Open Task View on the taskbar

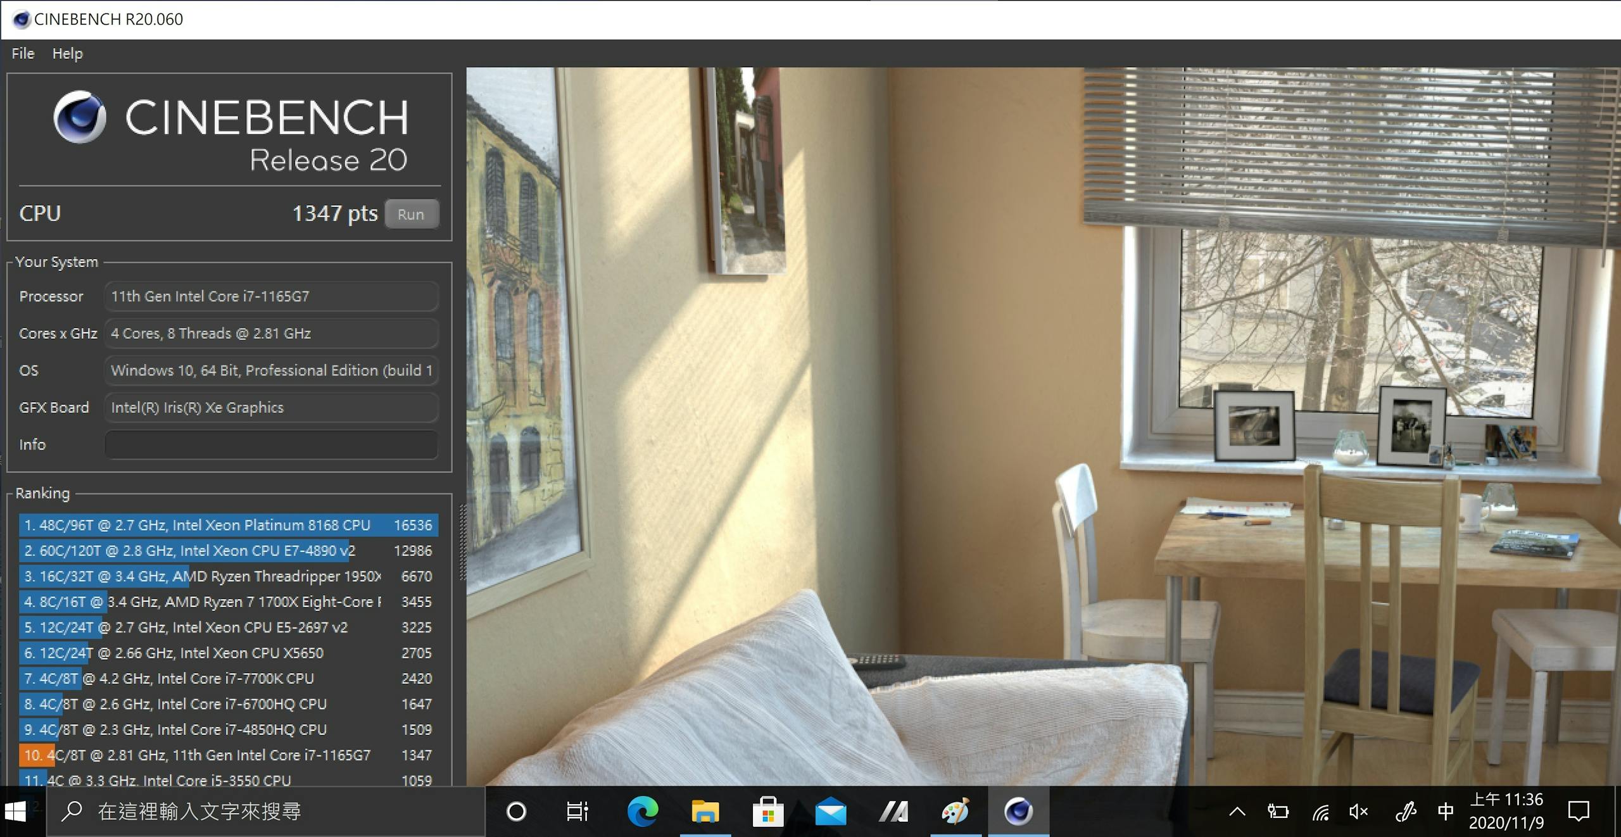pos(577,812)
